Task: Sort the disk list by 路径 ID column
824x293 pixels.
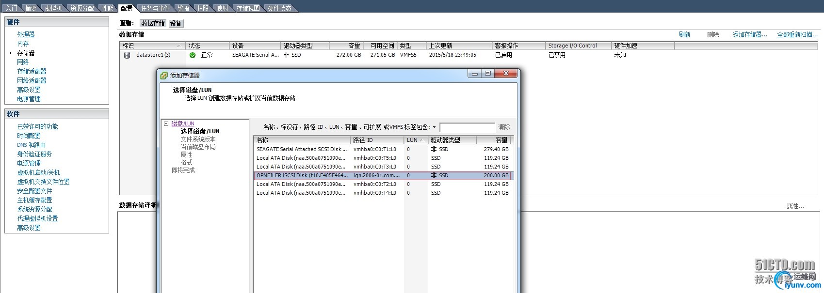Action: (377, 140)
